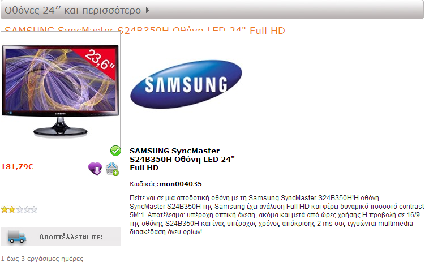
Task: Select the product code mon004035
Action: 181,184
